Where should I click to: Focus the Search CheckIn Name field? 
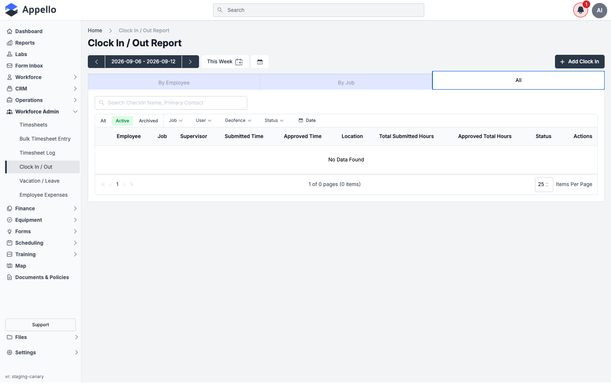tap(171, 103)
